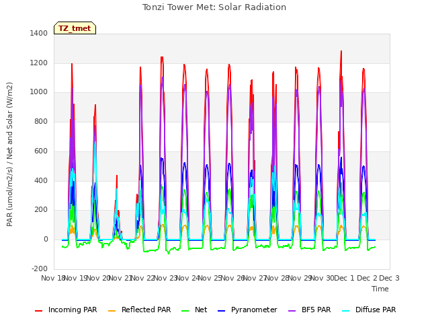Click the Nov 25 x-axis tick label

pyautogui.click(x=210, y=278)
